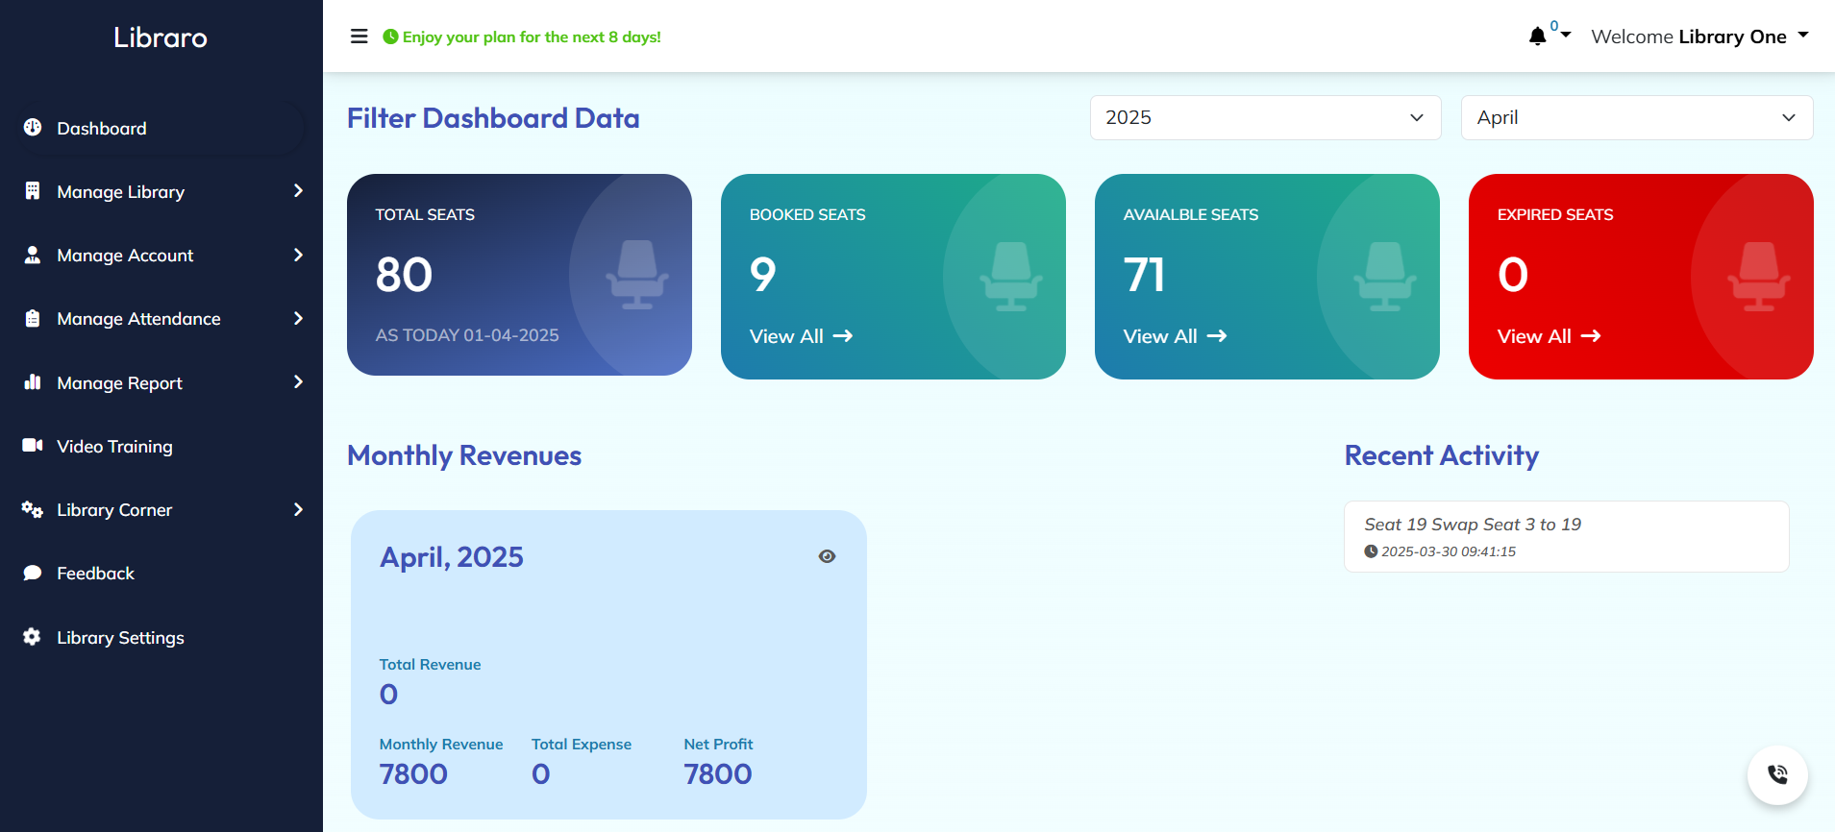This screenshot has height=832, width=1835.
Task: Click View All on Expired Seats
Action: click(x=1549, y=336)
